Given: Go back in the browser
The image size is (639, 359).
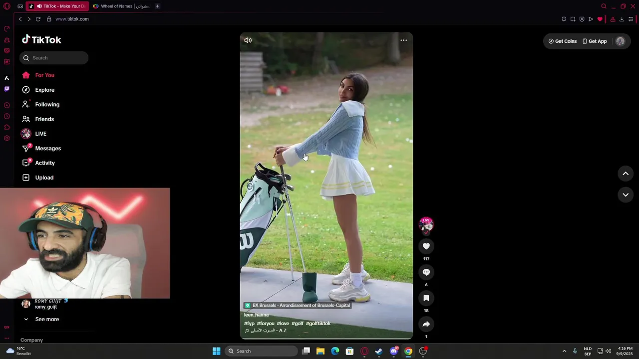Looking at the screenshot, I should [20, 19].
